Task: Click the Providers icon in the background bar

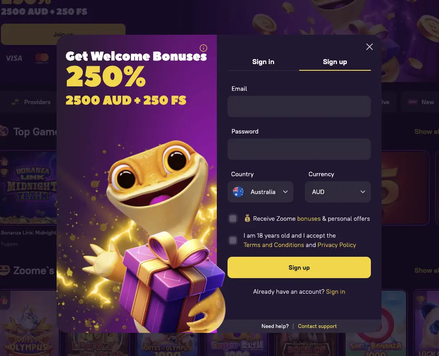Action: (16, 102)
